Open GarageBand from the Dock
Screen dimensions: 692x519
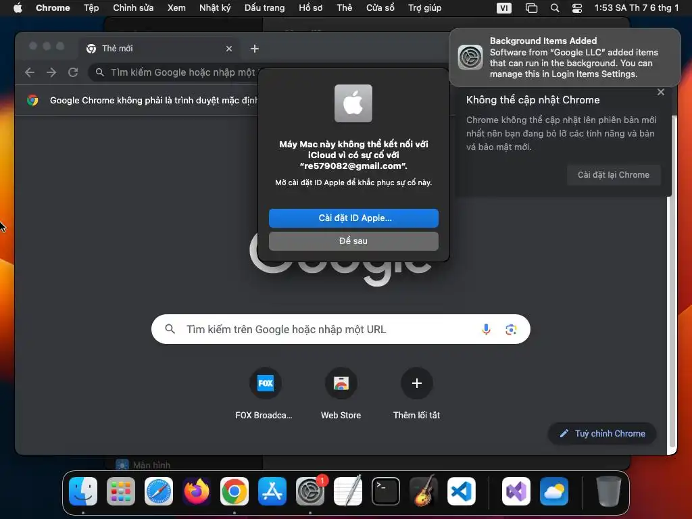tap(424, 491)
